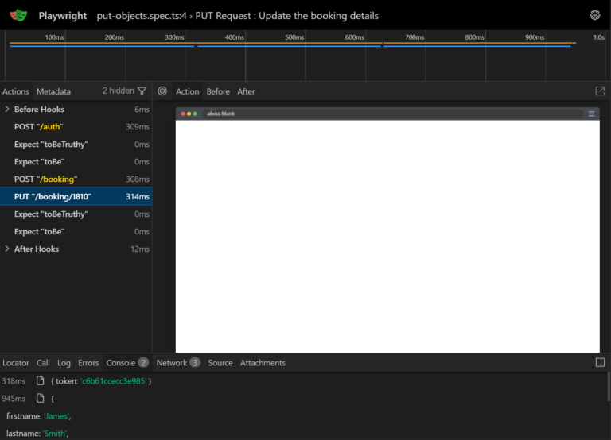Screen dimensions: 611x440
Task: Click the 500ms marker on the timeline
Action: pyautogui.click(x=294, y=37)
